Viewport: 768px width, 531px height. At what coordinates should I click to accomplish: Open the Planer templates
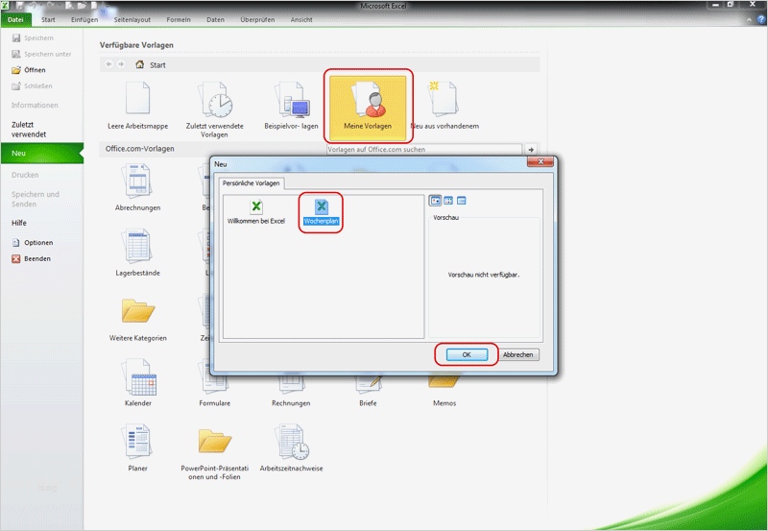click(x=137, y=448)
